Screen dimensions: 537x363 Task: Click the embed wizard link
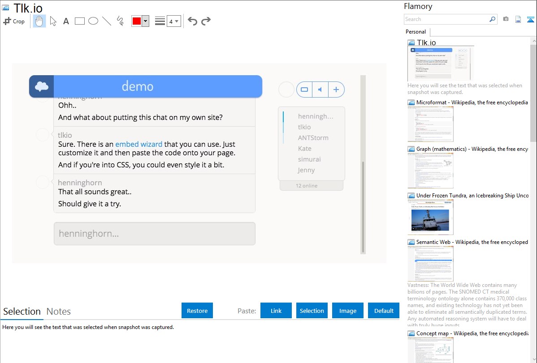(139, 144)
